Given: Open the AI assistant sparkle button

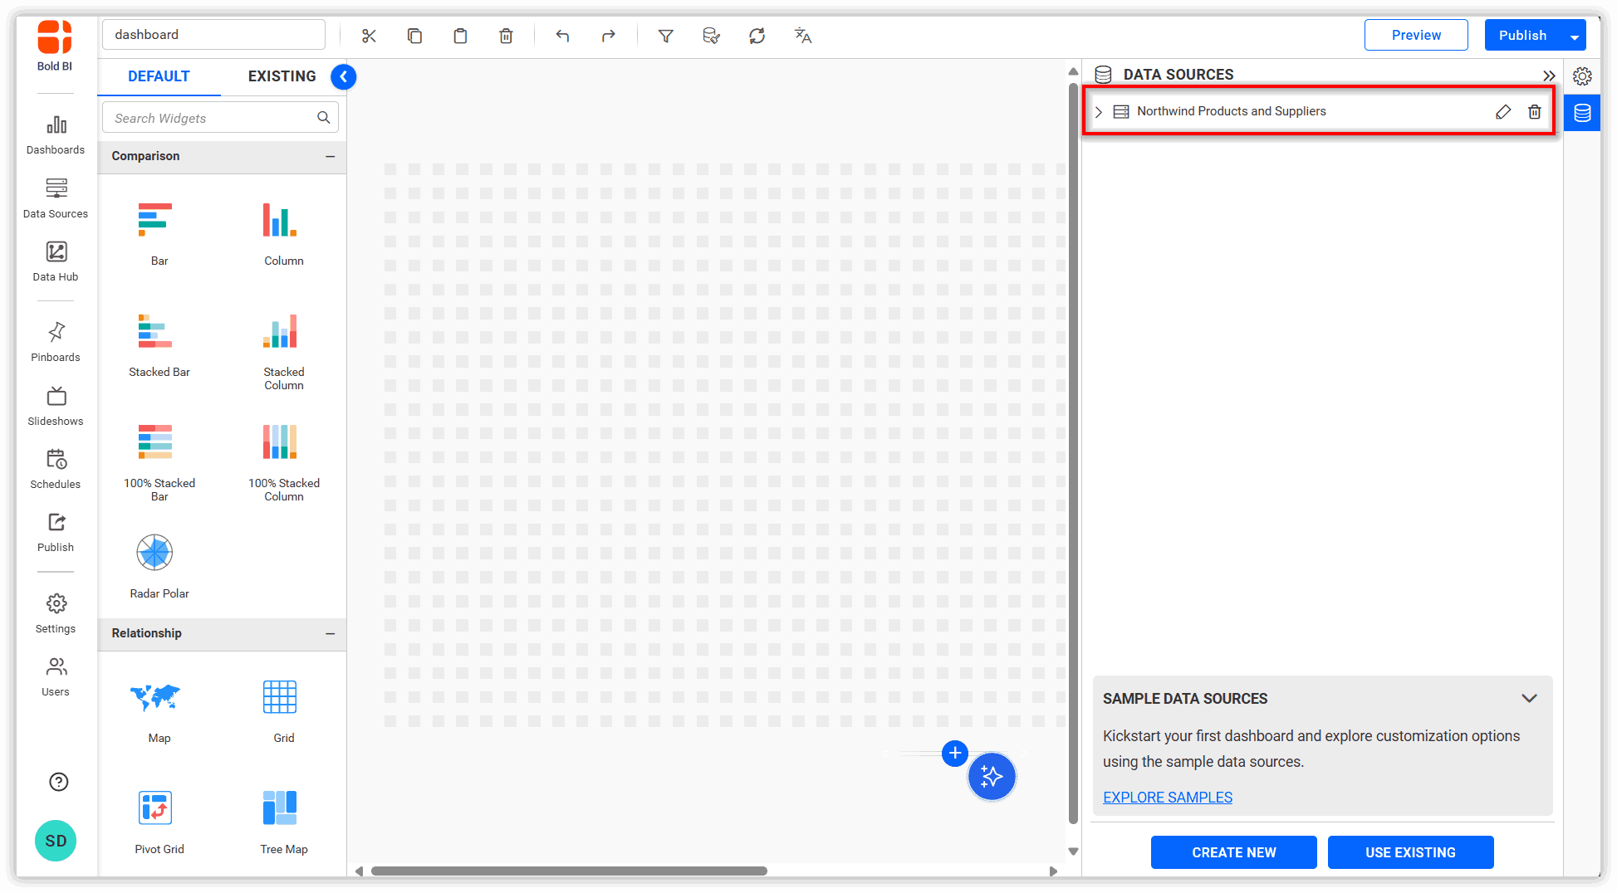Looking at the screenshot, I should 992,777.
